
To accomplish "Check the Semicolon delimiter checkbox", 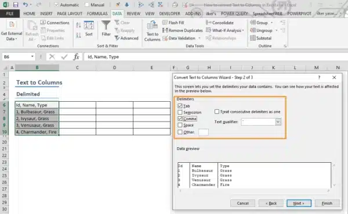I will click(x=180, y=112).
